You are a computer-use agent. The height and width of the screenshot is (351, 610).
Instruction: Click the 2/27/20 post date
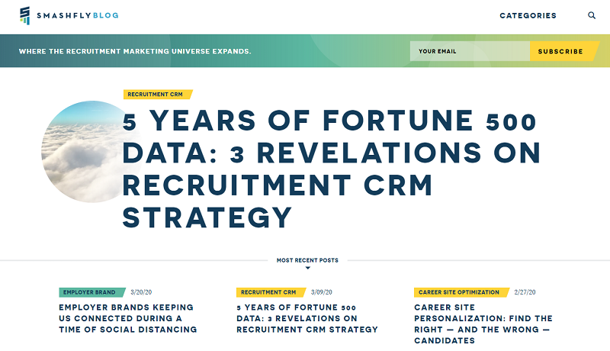[525, 292]
